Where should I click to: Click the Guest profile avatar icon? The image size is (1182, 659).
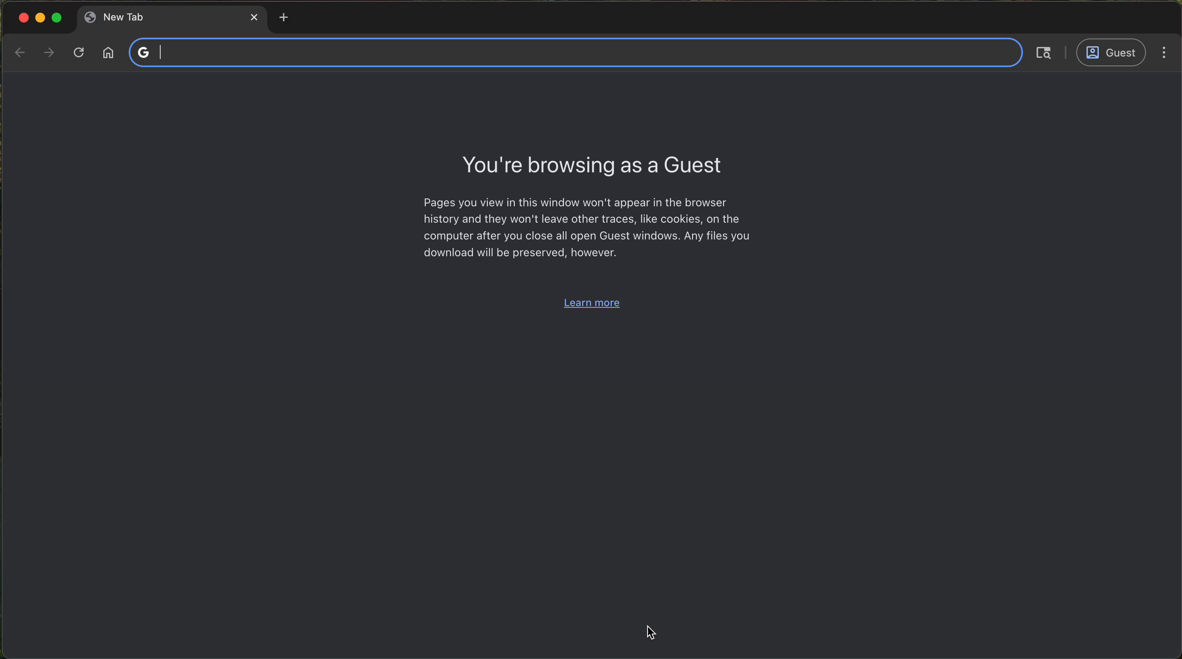point(1093,53)
